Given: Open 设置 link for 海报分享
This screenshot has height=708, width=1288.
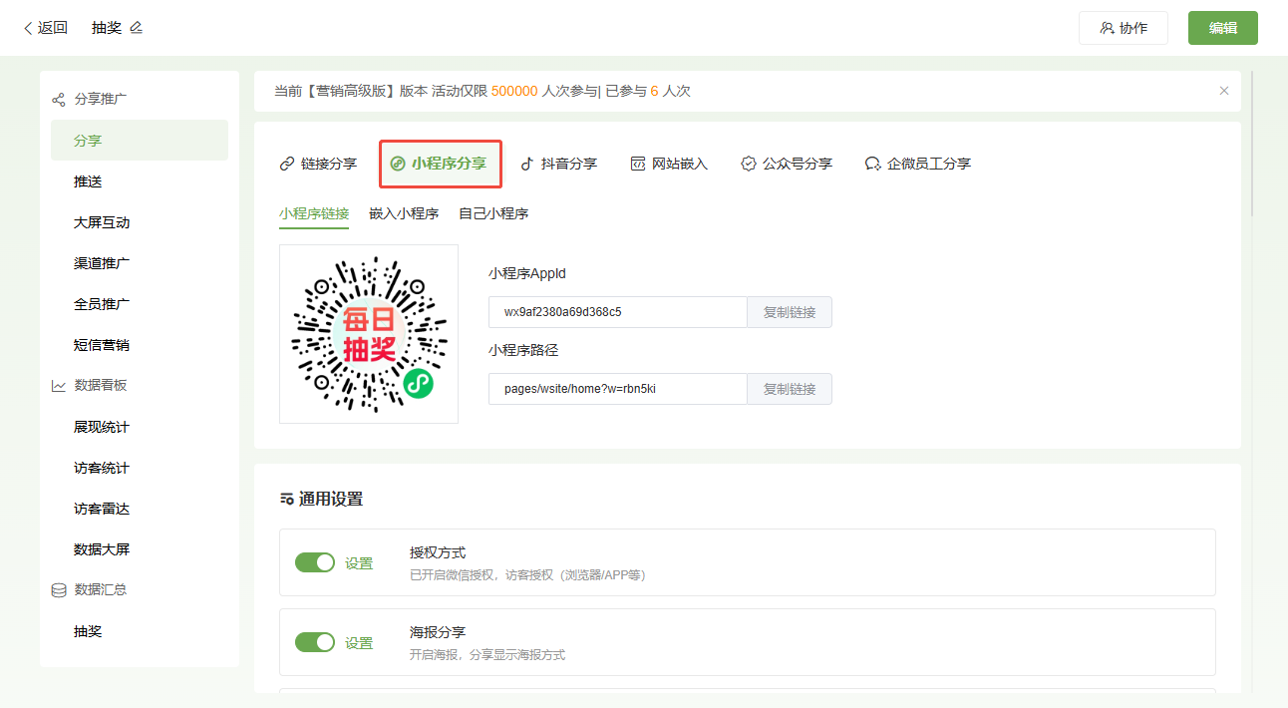Looking at the screenshot, I should (x=359, y=643).
